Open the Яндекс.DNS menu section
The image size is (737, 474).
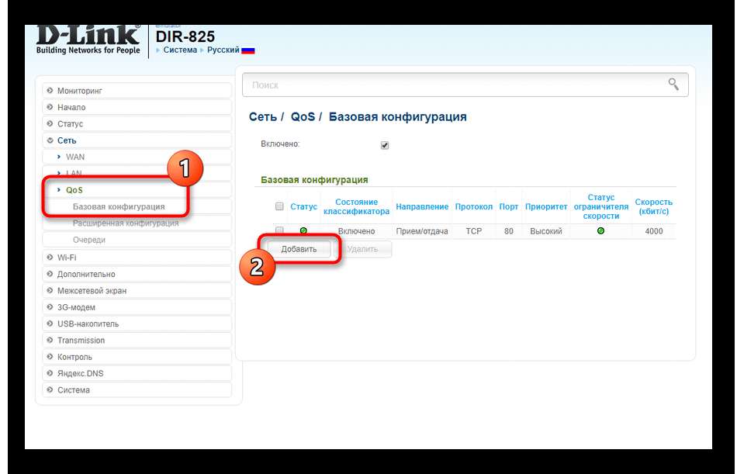tap(137, 373)
